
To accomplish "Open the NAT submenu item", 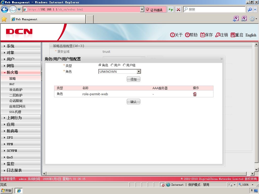I will (21, 84).
